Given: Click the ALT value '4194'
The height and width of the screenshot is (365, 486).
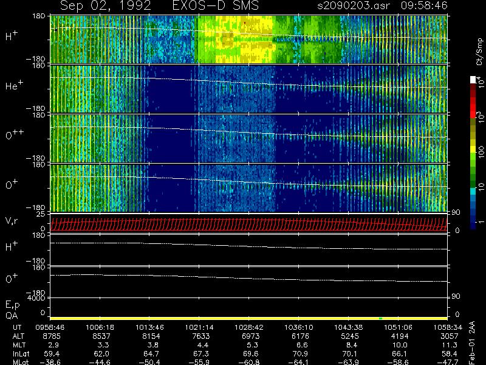Looking at the screenshot, I should (x=400, y=336).
